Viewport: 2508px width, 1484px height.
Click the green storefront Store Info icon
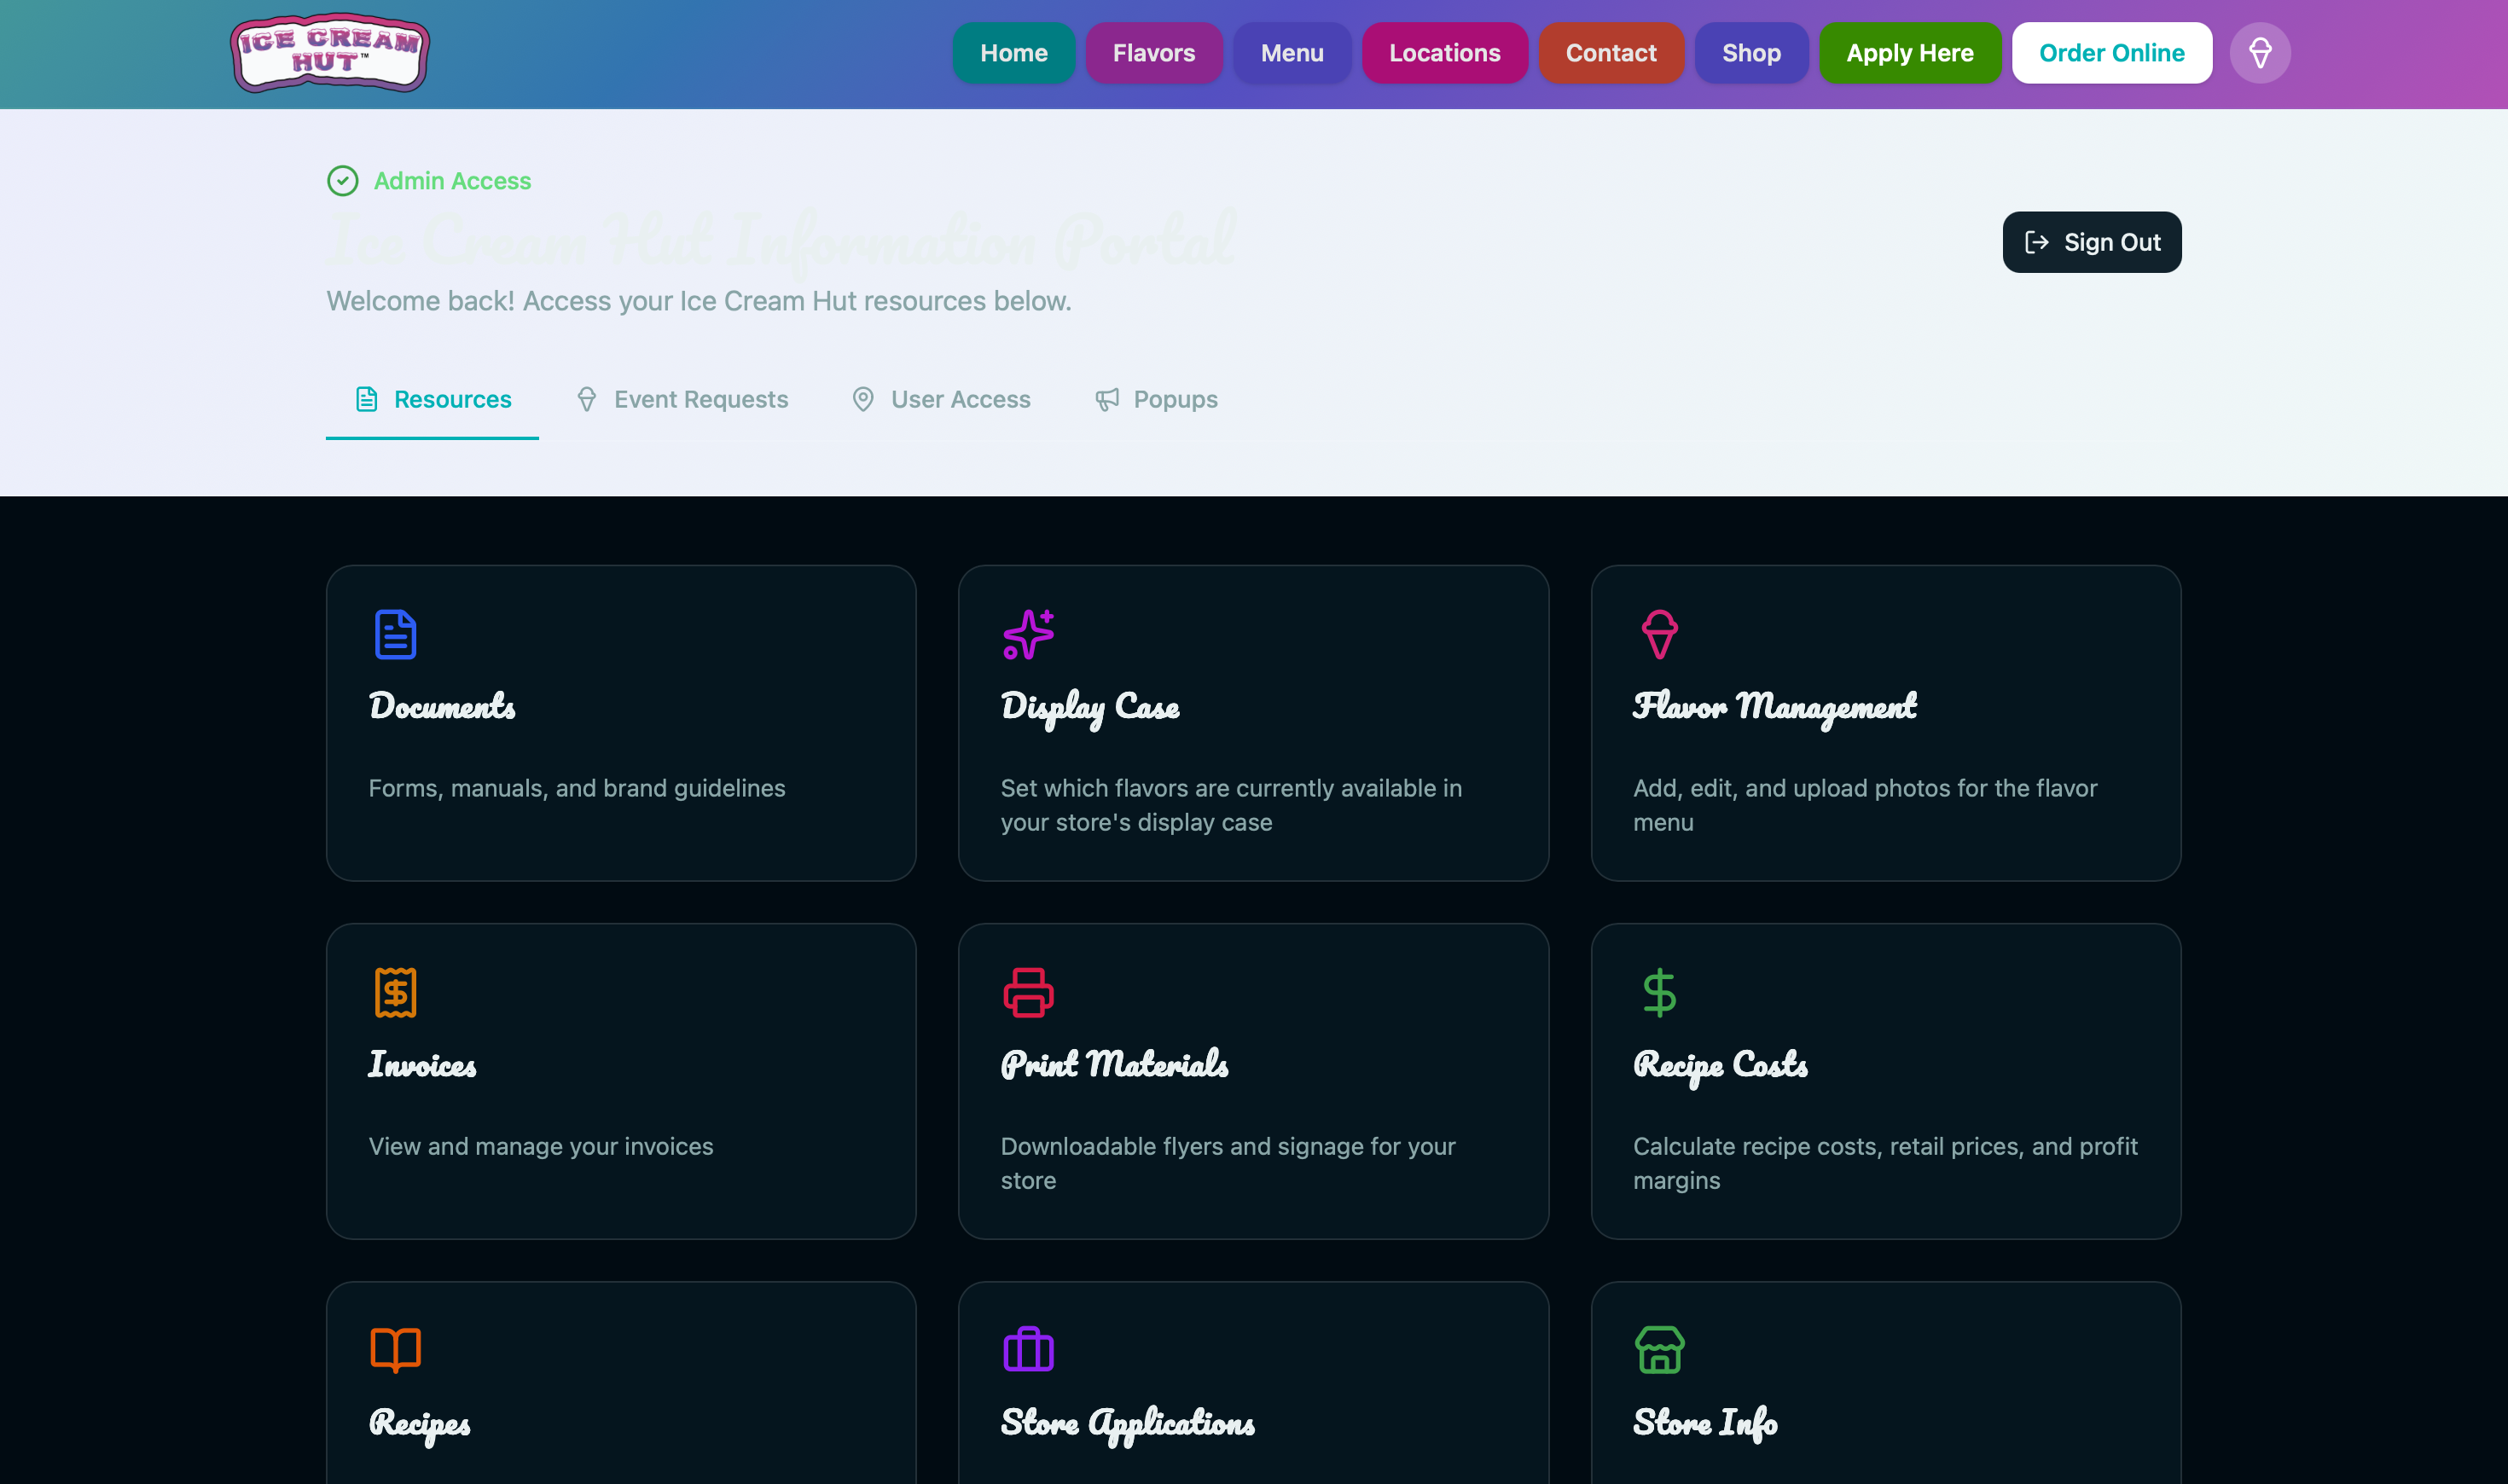1660,1350
